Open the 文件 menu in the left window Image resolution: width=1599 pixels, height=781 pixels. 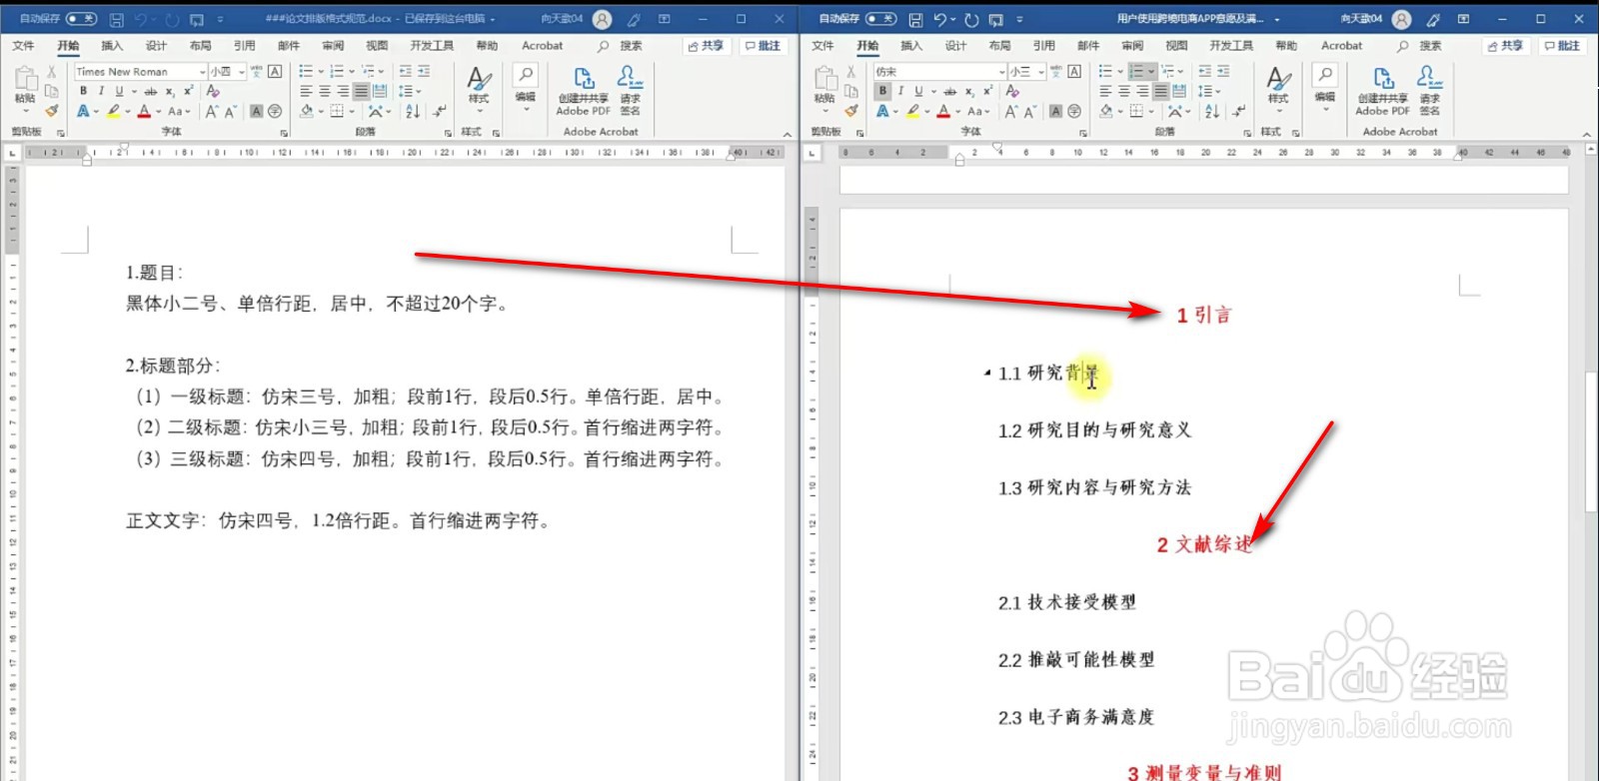coord(23,46)
